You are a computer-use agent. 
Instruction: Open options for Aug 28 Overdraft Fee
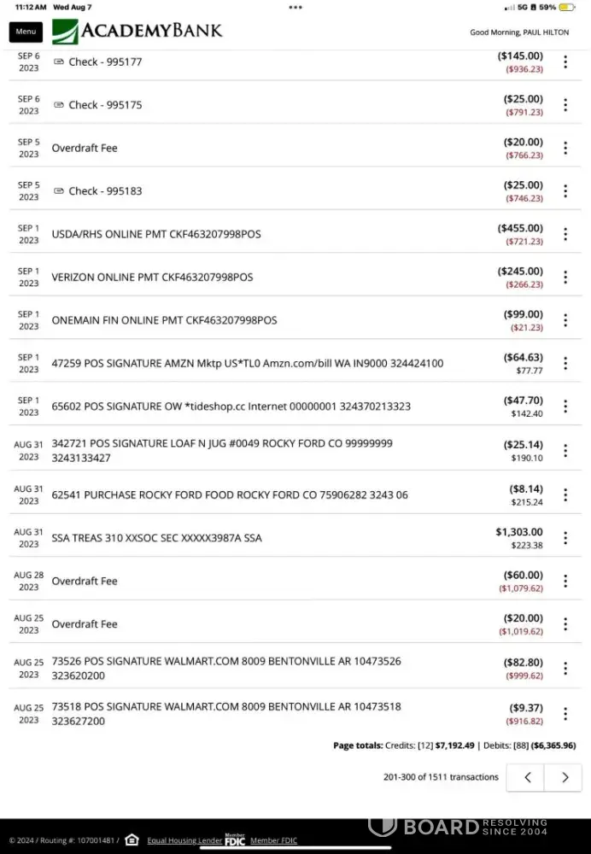click(565, 581)
